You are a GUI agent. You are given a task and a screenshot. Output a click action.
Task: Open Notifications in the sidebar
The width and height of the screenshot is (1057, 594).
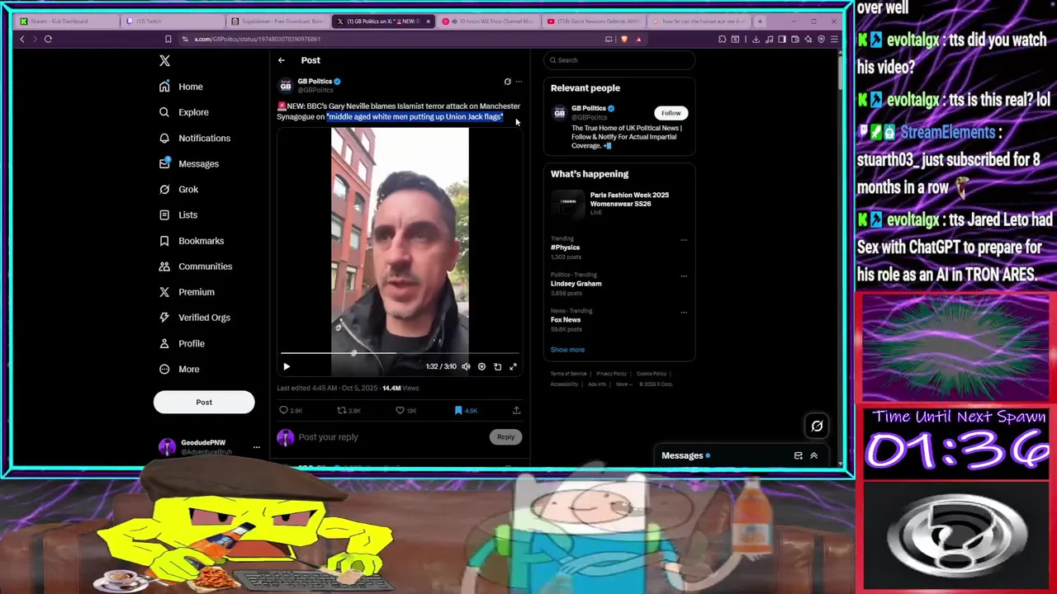click(x=195, y=138)
